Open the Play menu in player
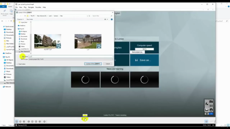The image size is (230, 129). pyautogui.click(x=25, y=7)
